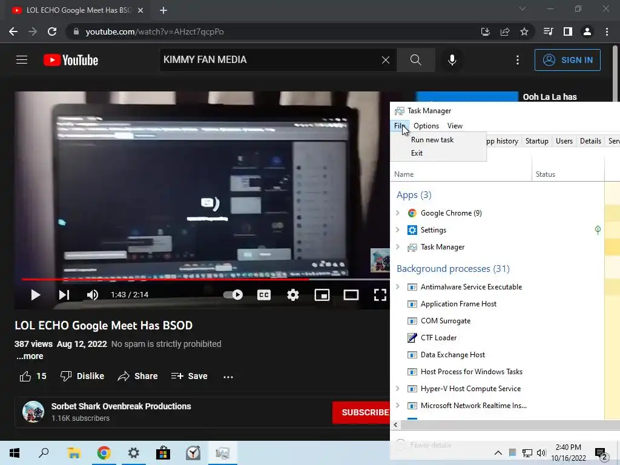Open the video settings gear
This screenshot has height=465, width=620.
coord(293,295)
